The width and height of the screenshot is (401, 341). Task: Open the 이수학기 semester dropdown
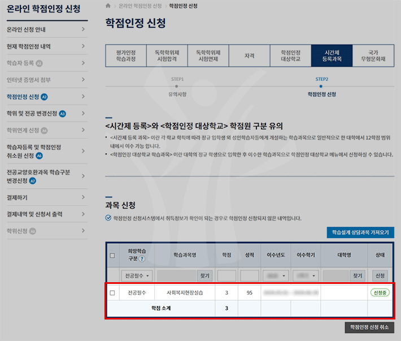[x=306, y=275]
